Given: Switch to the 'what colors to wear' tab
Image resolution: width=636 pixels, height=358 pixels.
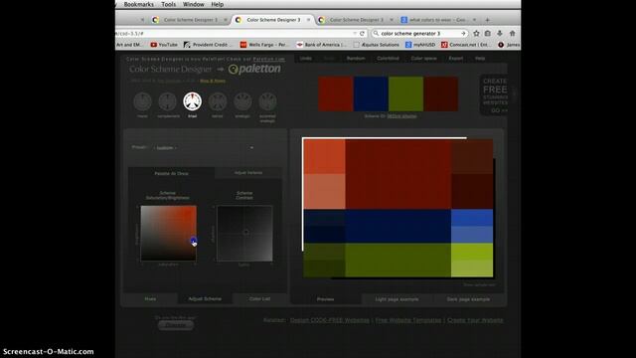Looking at the screenshot, I should [x=437, y=20].
